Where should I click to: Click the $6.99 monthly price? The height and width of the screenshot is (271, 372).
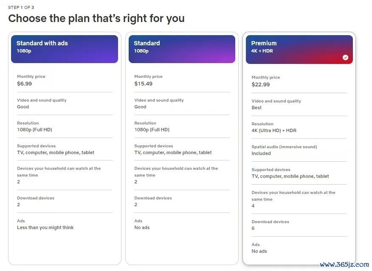click(x=25, y=84)
